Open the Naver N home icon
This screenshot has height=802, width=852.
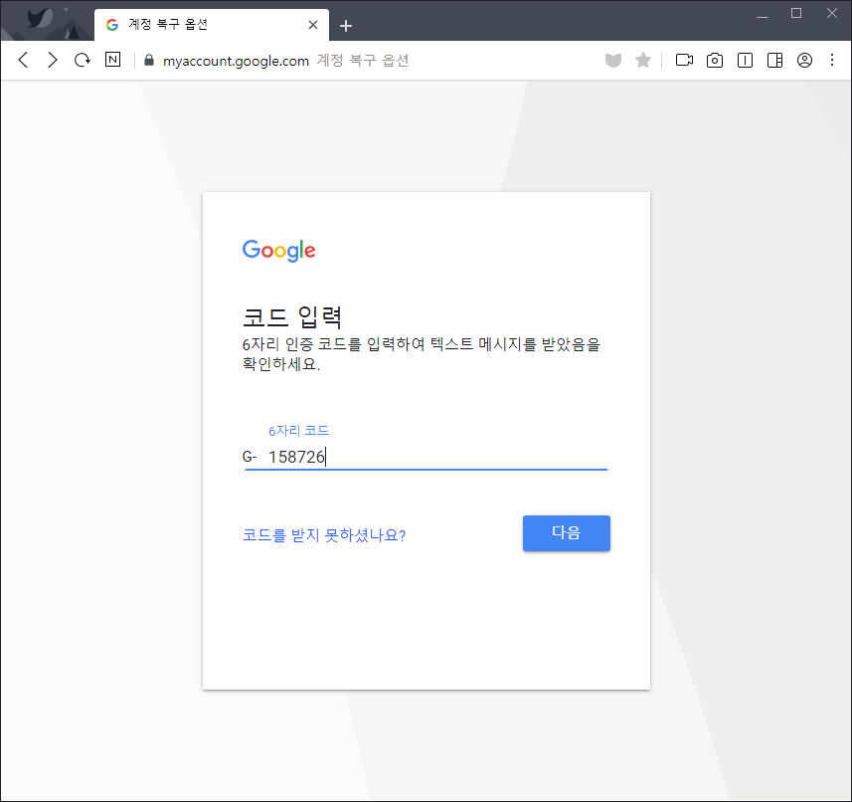coord(112,60)
